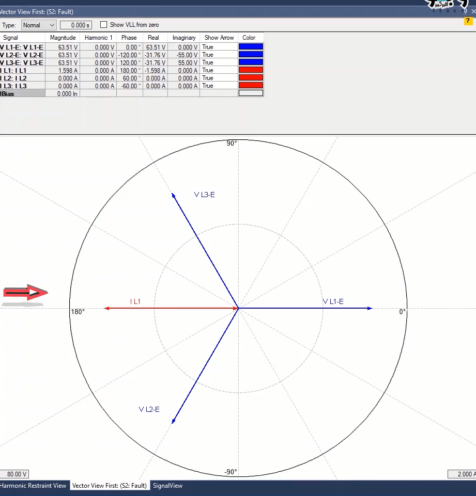This screenshot has width=476, height=496.
Task: Click the blue color swatch for V L1-E
Action: 251,47
